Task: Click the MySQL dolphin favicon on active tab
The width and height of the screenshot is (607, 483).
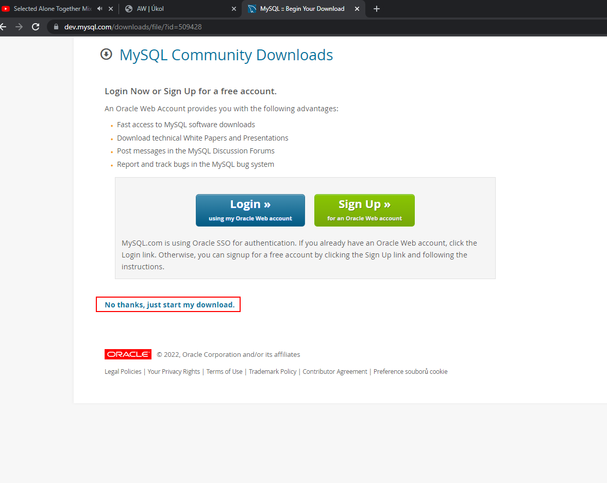Action: click(x=252, y=9)
